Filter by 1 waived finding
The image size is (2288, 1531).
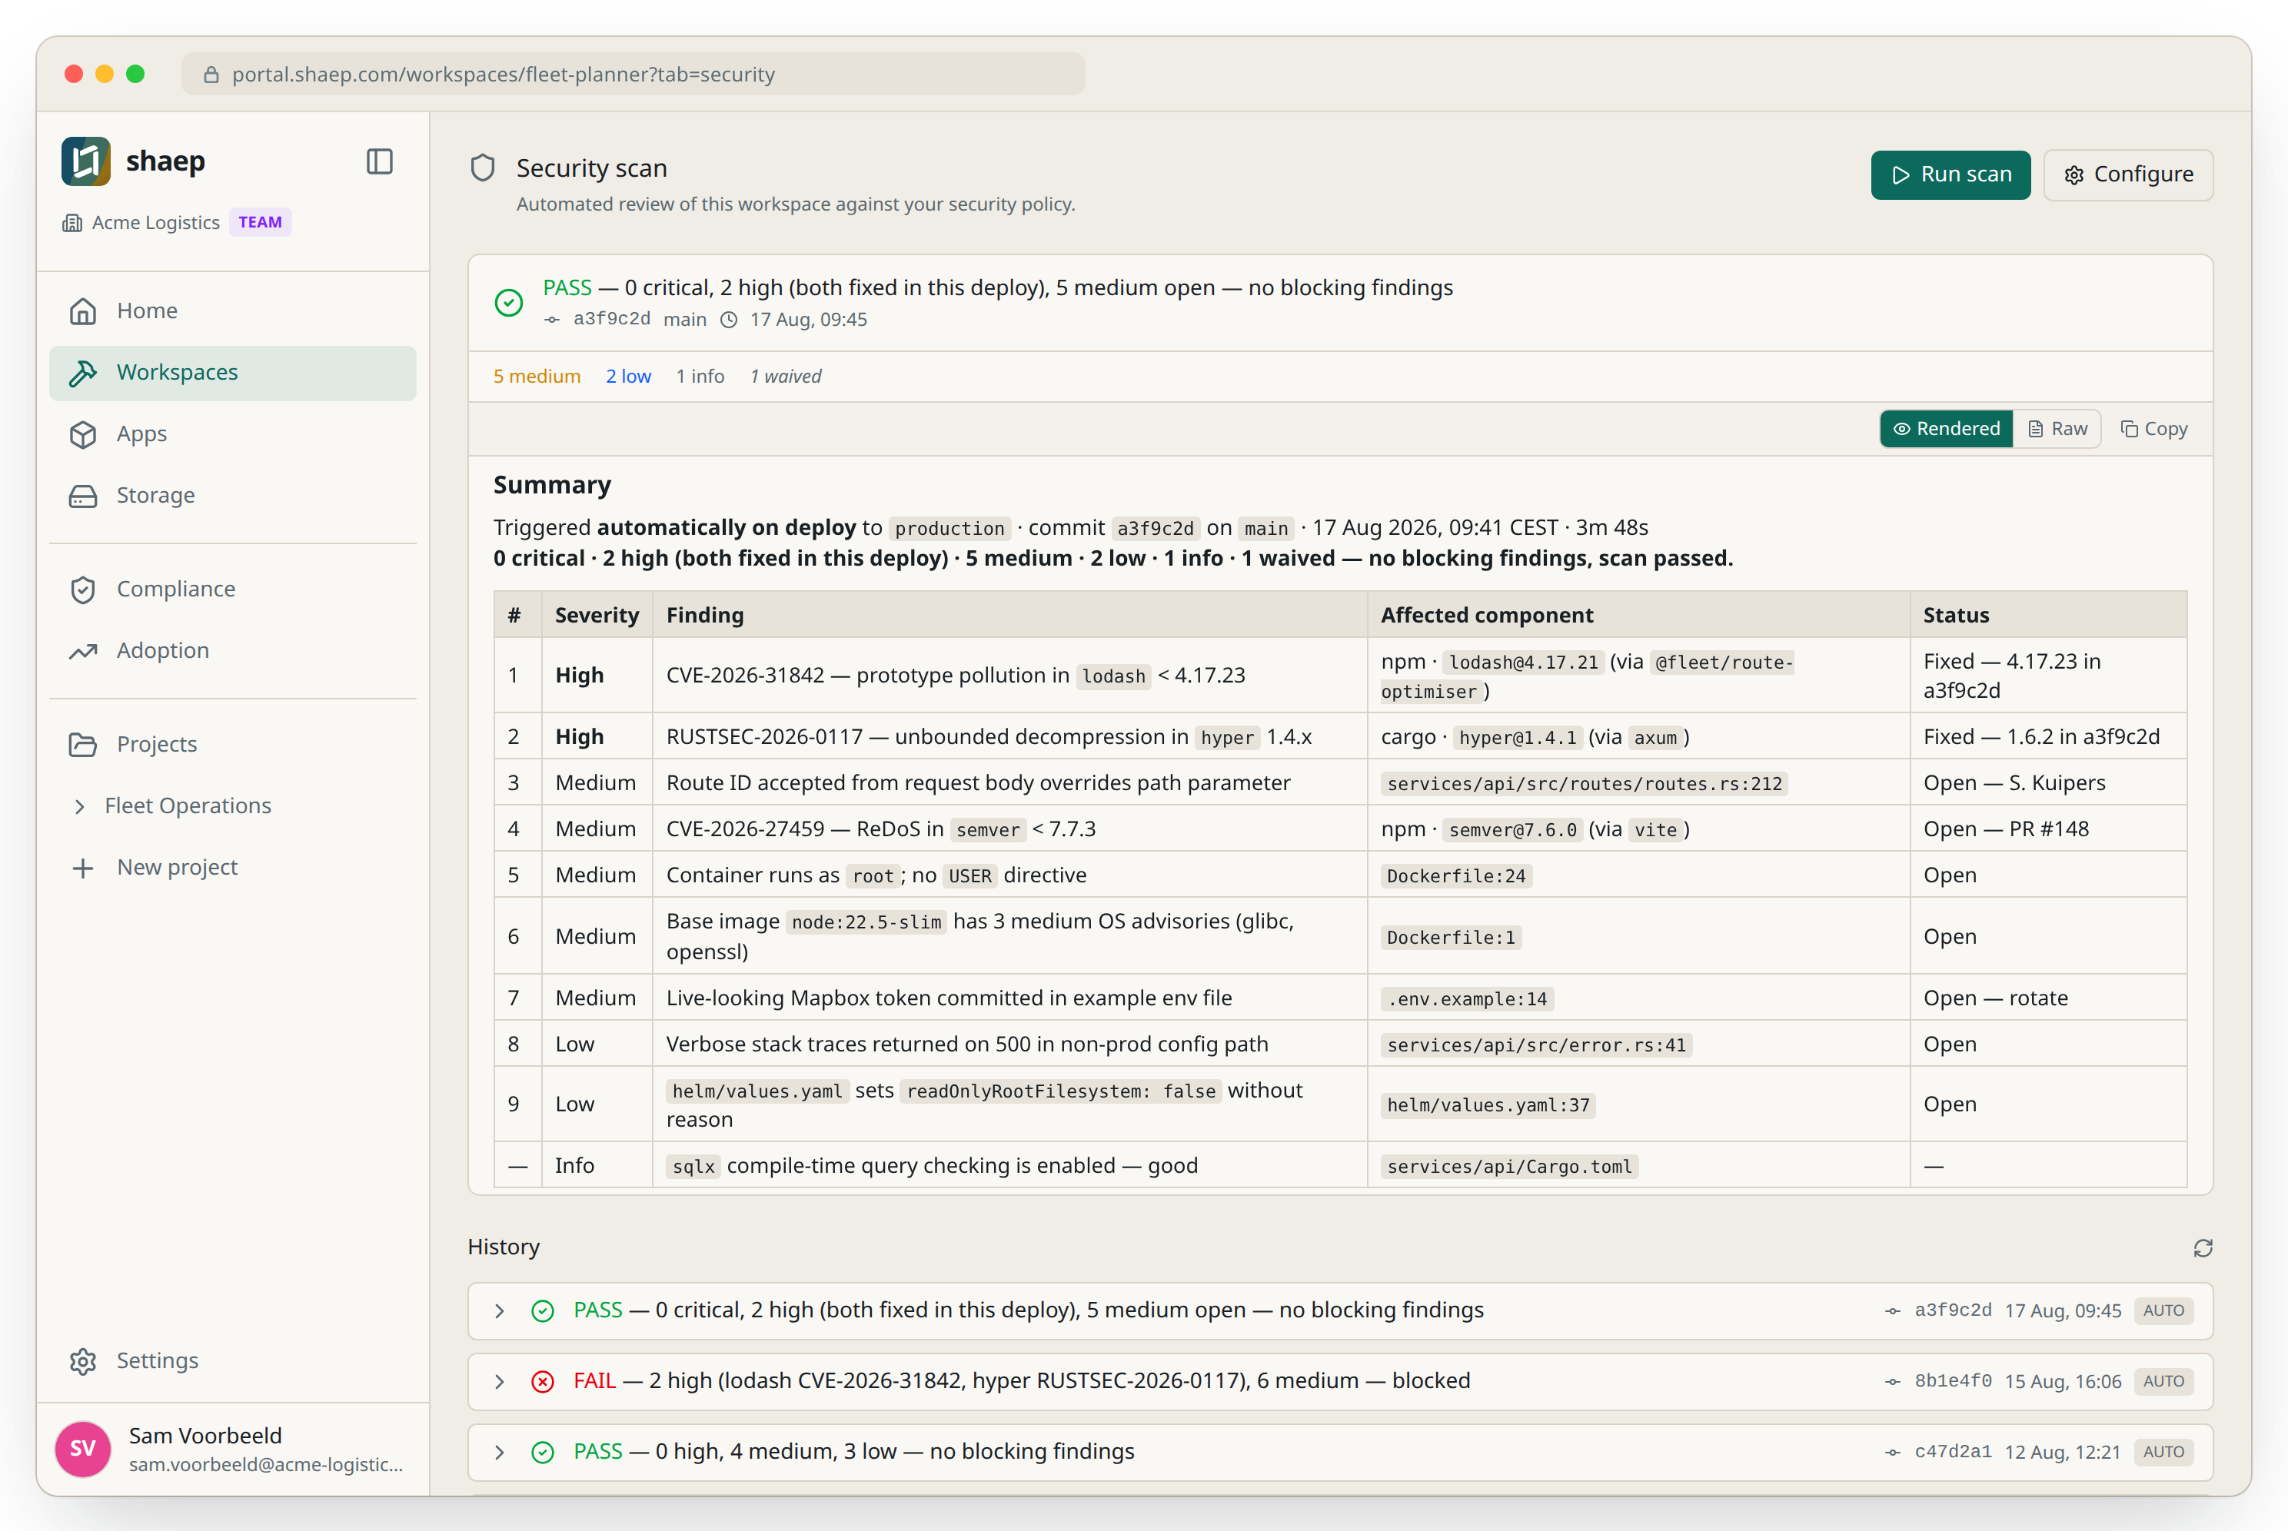pos(785,376)
